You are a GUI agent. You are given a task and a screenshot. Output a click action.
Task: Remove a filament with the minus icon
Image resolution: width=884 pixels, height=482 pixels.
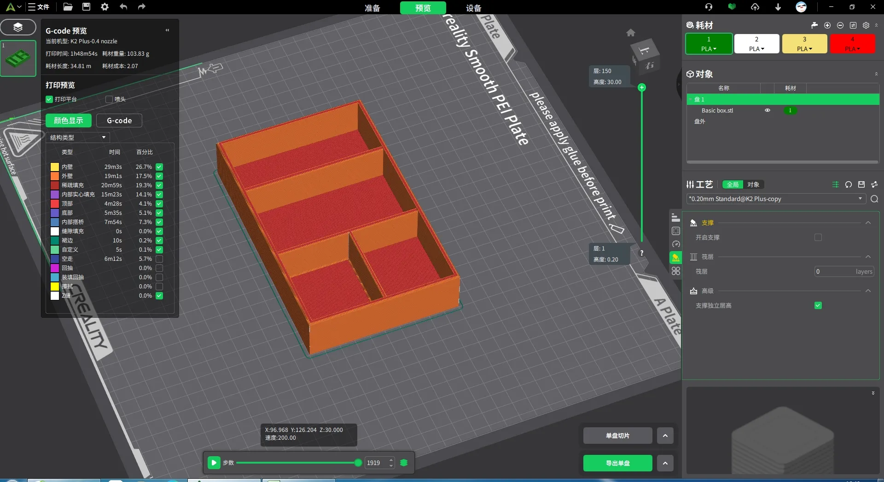[x=840, y=25]
